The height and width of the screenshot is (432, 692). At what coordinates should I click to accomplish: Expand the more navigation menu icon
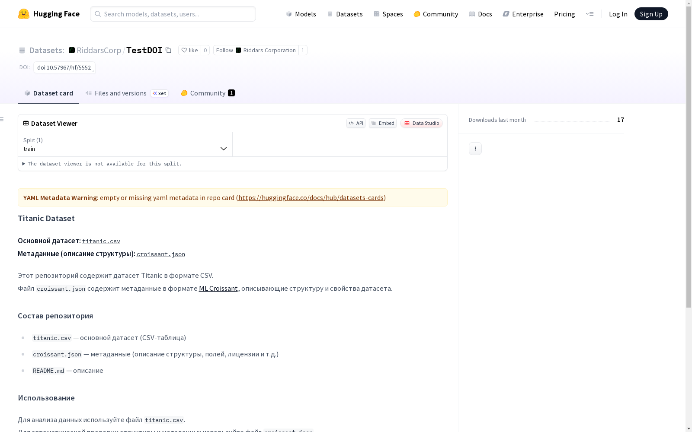(x=589, y=14)
